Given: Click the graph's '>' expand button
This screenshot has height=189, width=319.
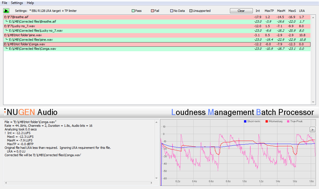Looking at the screenshot, I should tap(312, 129).
